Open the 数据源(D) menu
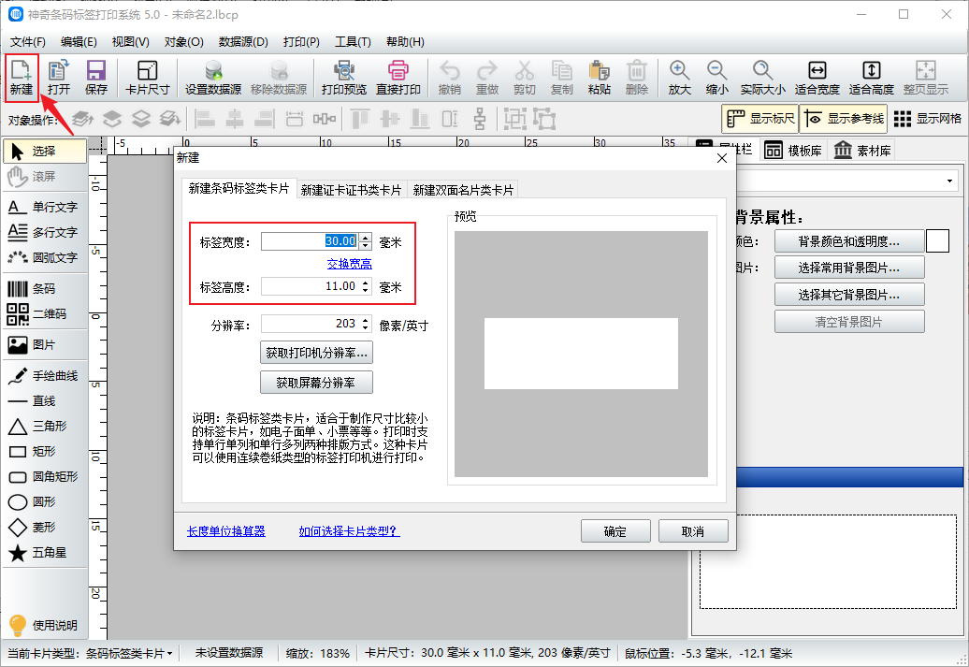The width and height of the screenshot is (969, 667). [243, 42]
